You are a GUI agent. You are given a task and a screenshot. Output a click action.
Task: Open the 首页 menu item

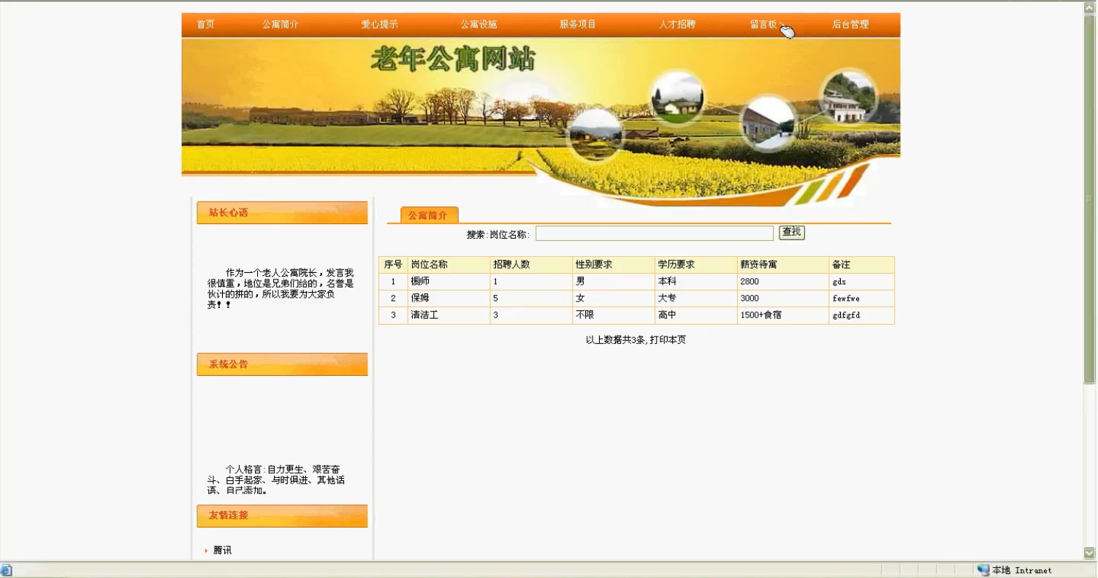point(205,24)
